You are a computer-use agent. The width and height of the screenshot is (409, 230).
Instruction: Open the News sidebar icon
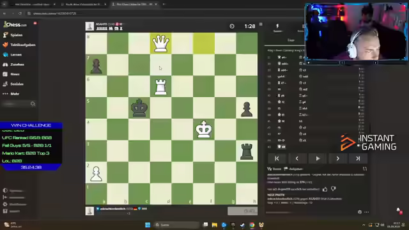click(x=5, y=74)
